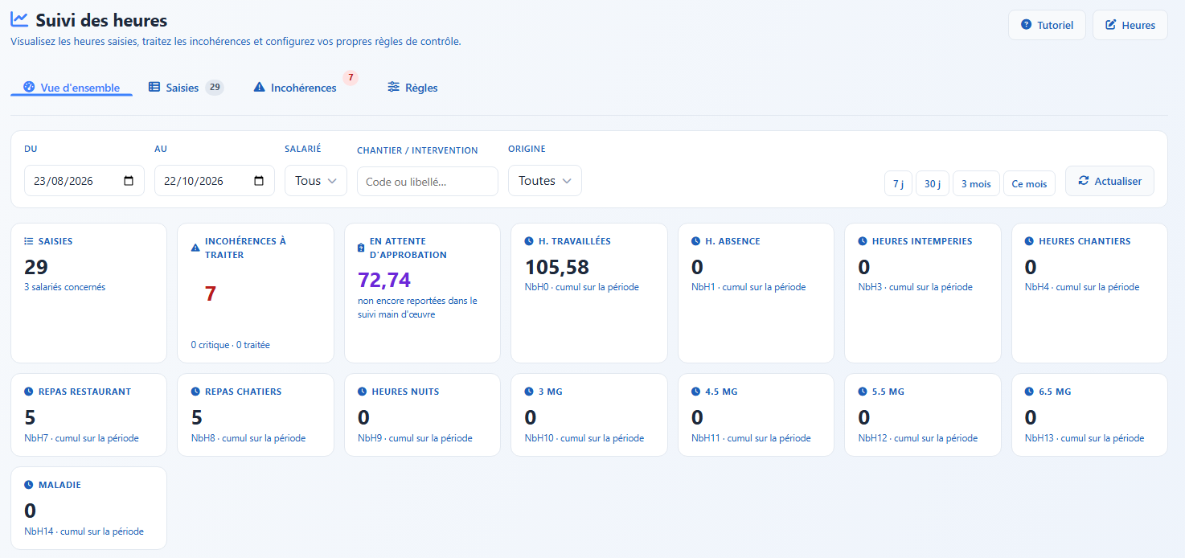Click the purple 72,74 pending hours value
This screenshot has width=1185, height=558.
click(384, 280)
